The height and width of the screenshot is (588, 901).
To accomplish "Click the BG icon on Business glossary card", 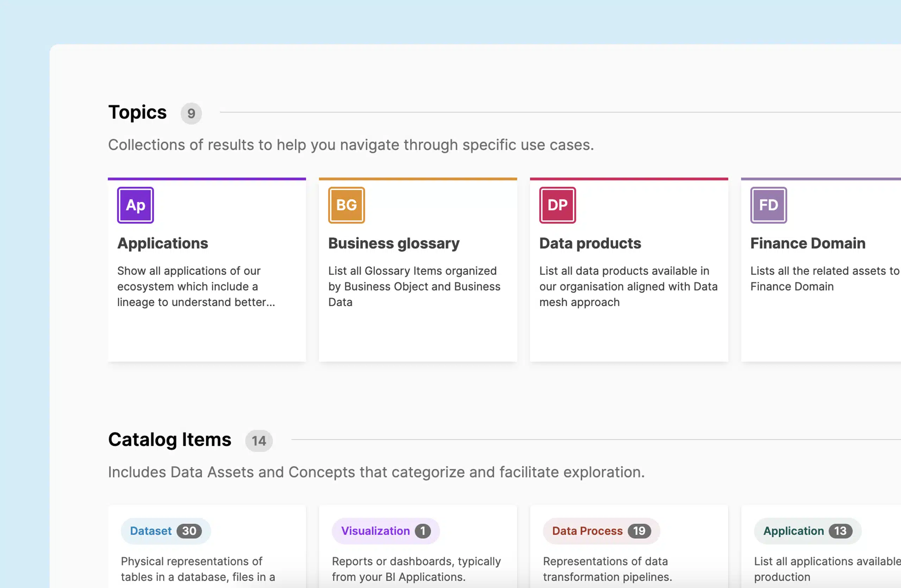I will coord(346,205).
